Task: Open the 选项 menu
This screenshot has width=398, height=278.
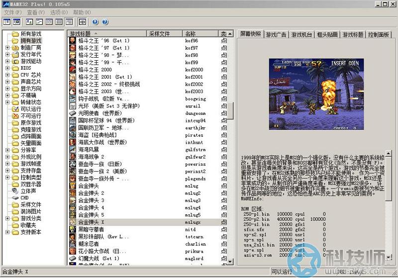Action: click(59, 12)
